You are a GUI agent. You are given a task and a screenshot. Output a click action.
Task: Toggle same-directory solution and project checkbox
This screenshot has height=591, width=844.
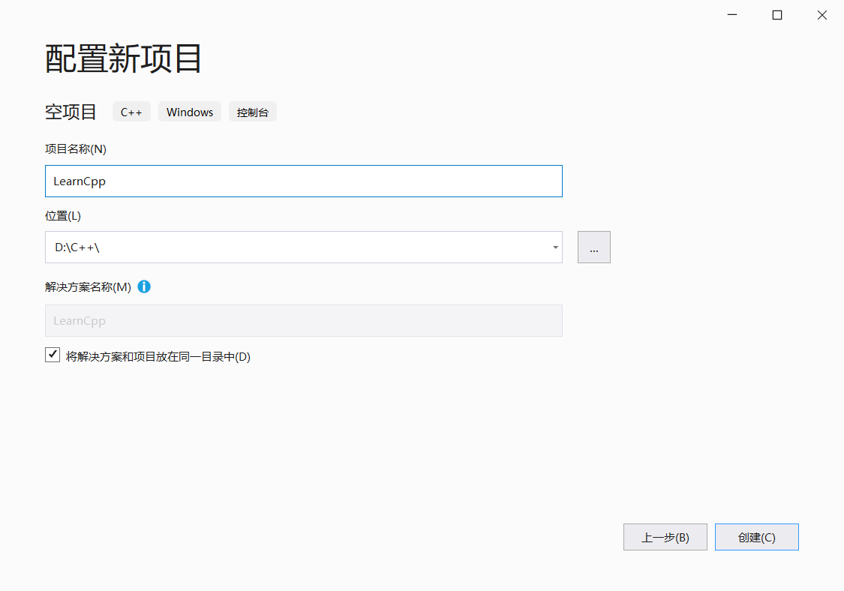click(53, 355)
